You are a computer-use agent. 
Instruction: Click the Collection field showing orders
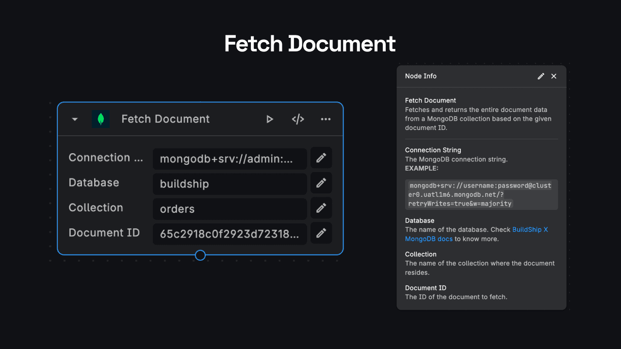229,209
